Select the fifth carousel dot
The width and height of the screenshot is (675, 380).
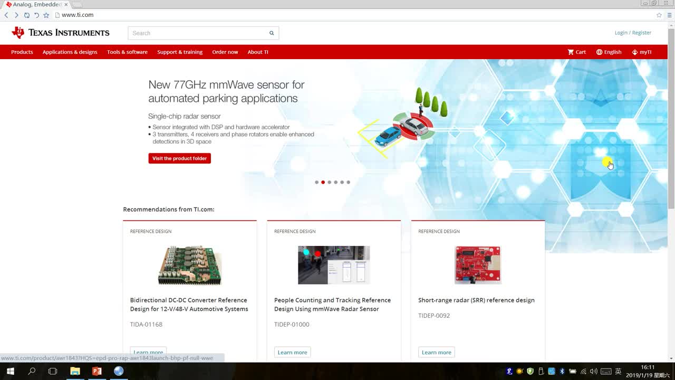click(342, 182)
